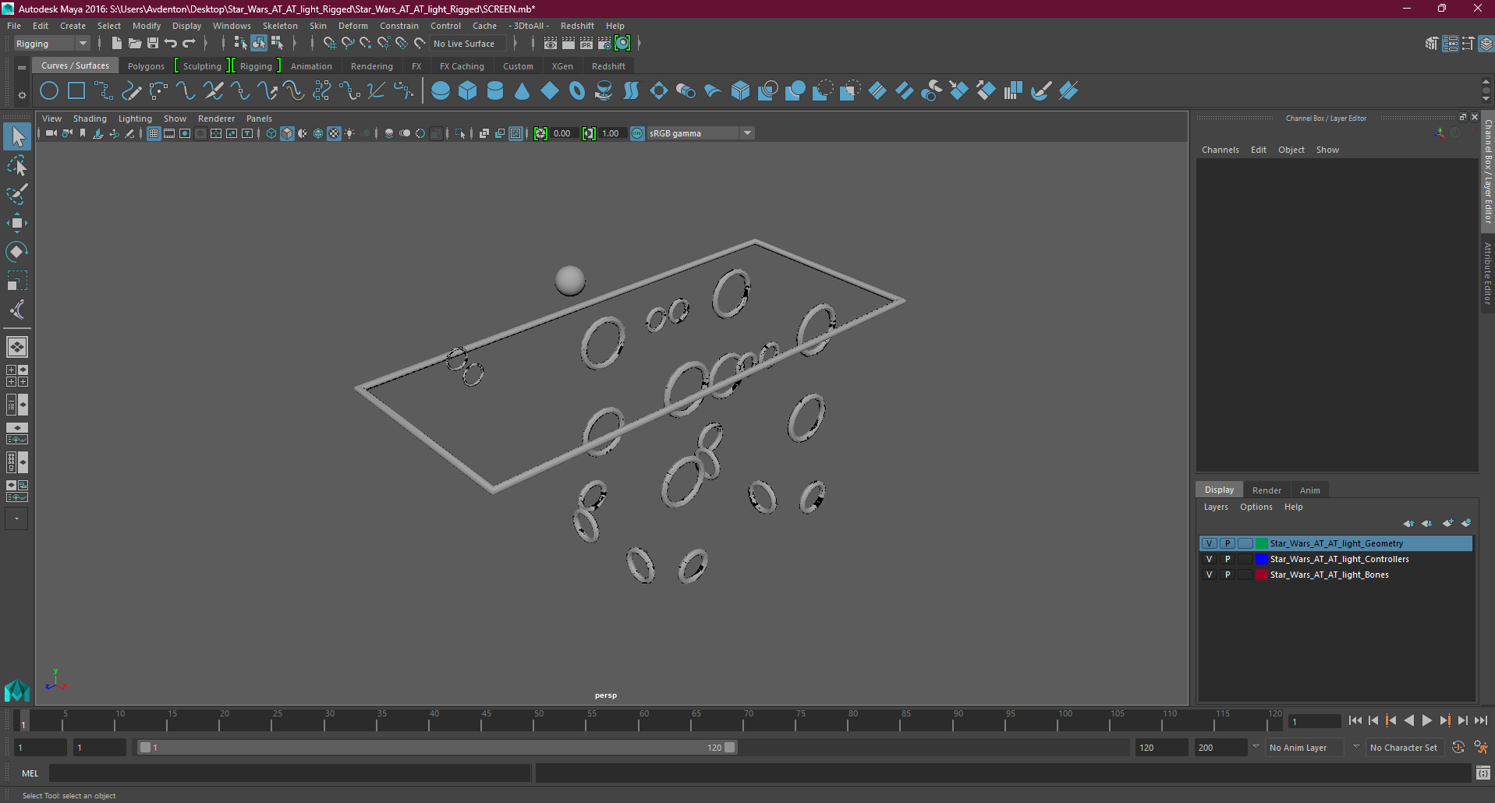
Task: Create a NURBS Torus from the shelf
Action: point(577,91)
